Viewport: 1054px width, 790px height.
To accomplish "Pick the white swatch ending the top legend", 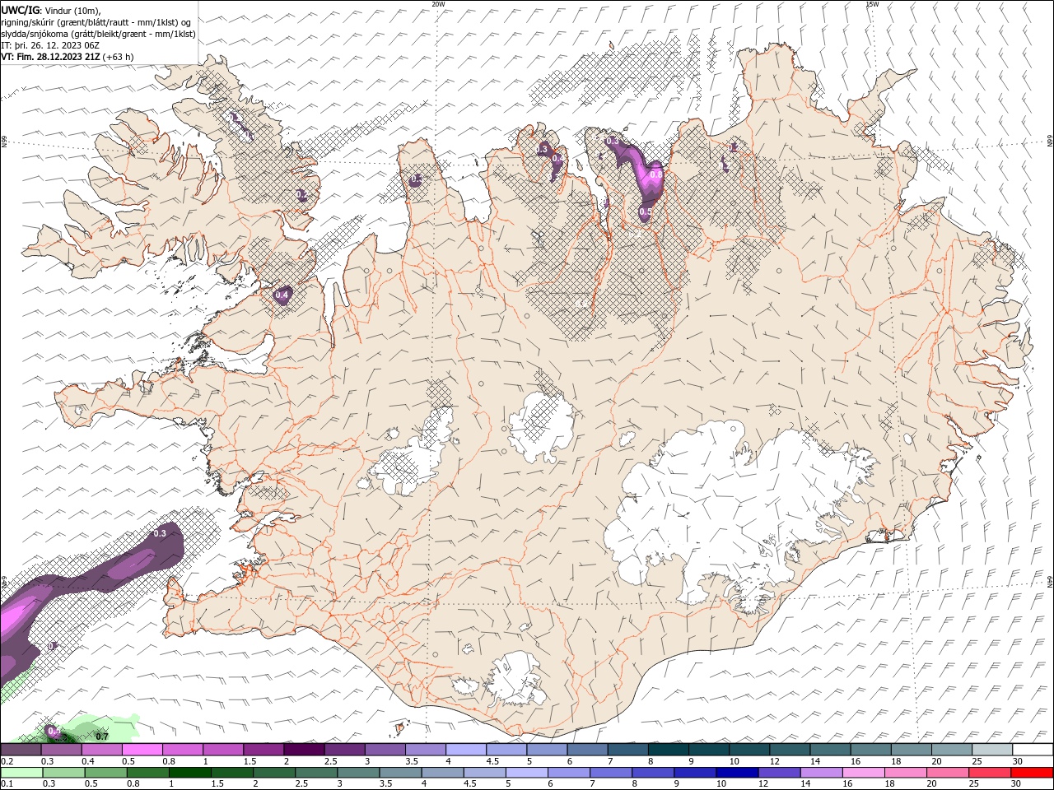I will tap(1032, 750).
